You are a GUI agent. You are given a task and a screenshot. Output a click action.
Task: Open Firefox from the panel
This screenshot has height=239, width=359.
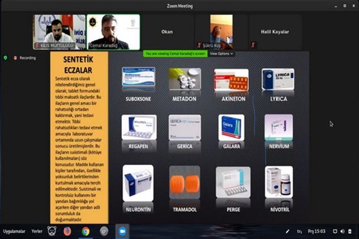pos(67,231)
